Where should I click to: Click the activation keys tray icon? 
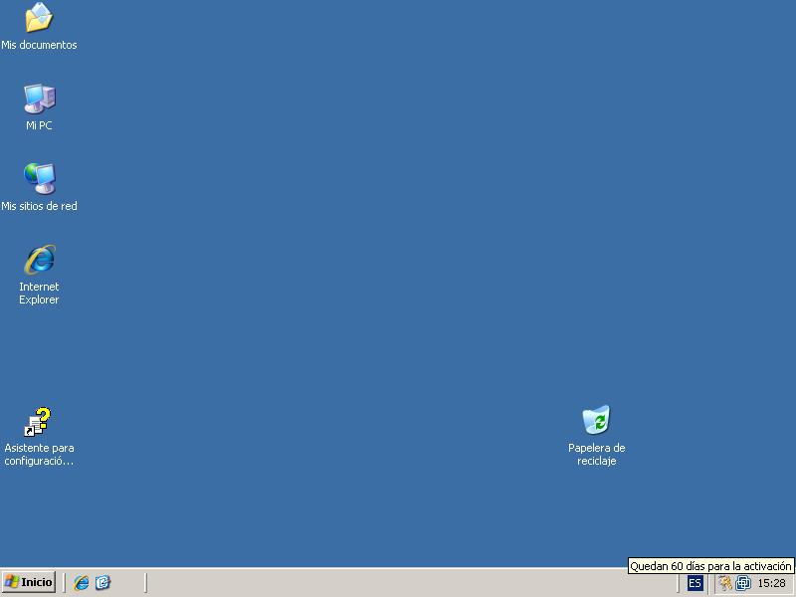(725, 583)
